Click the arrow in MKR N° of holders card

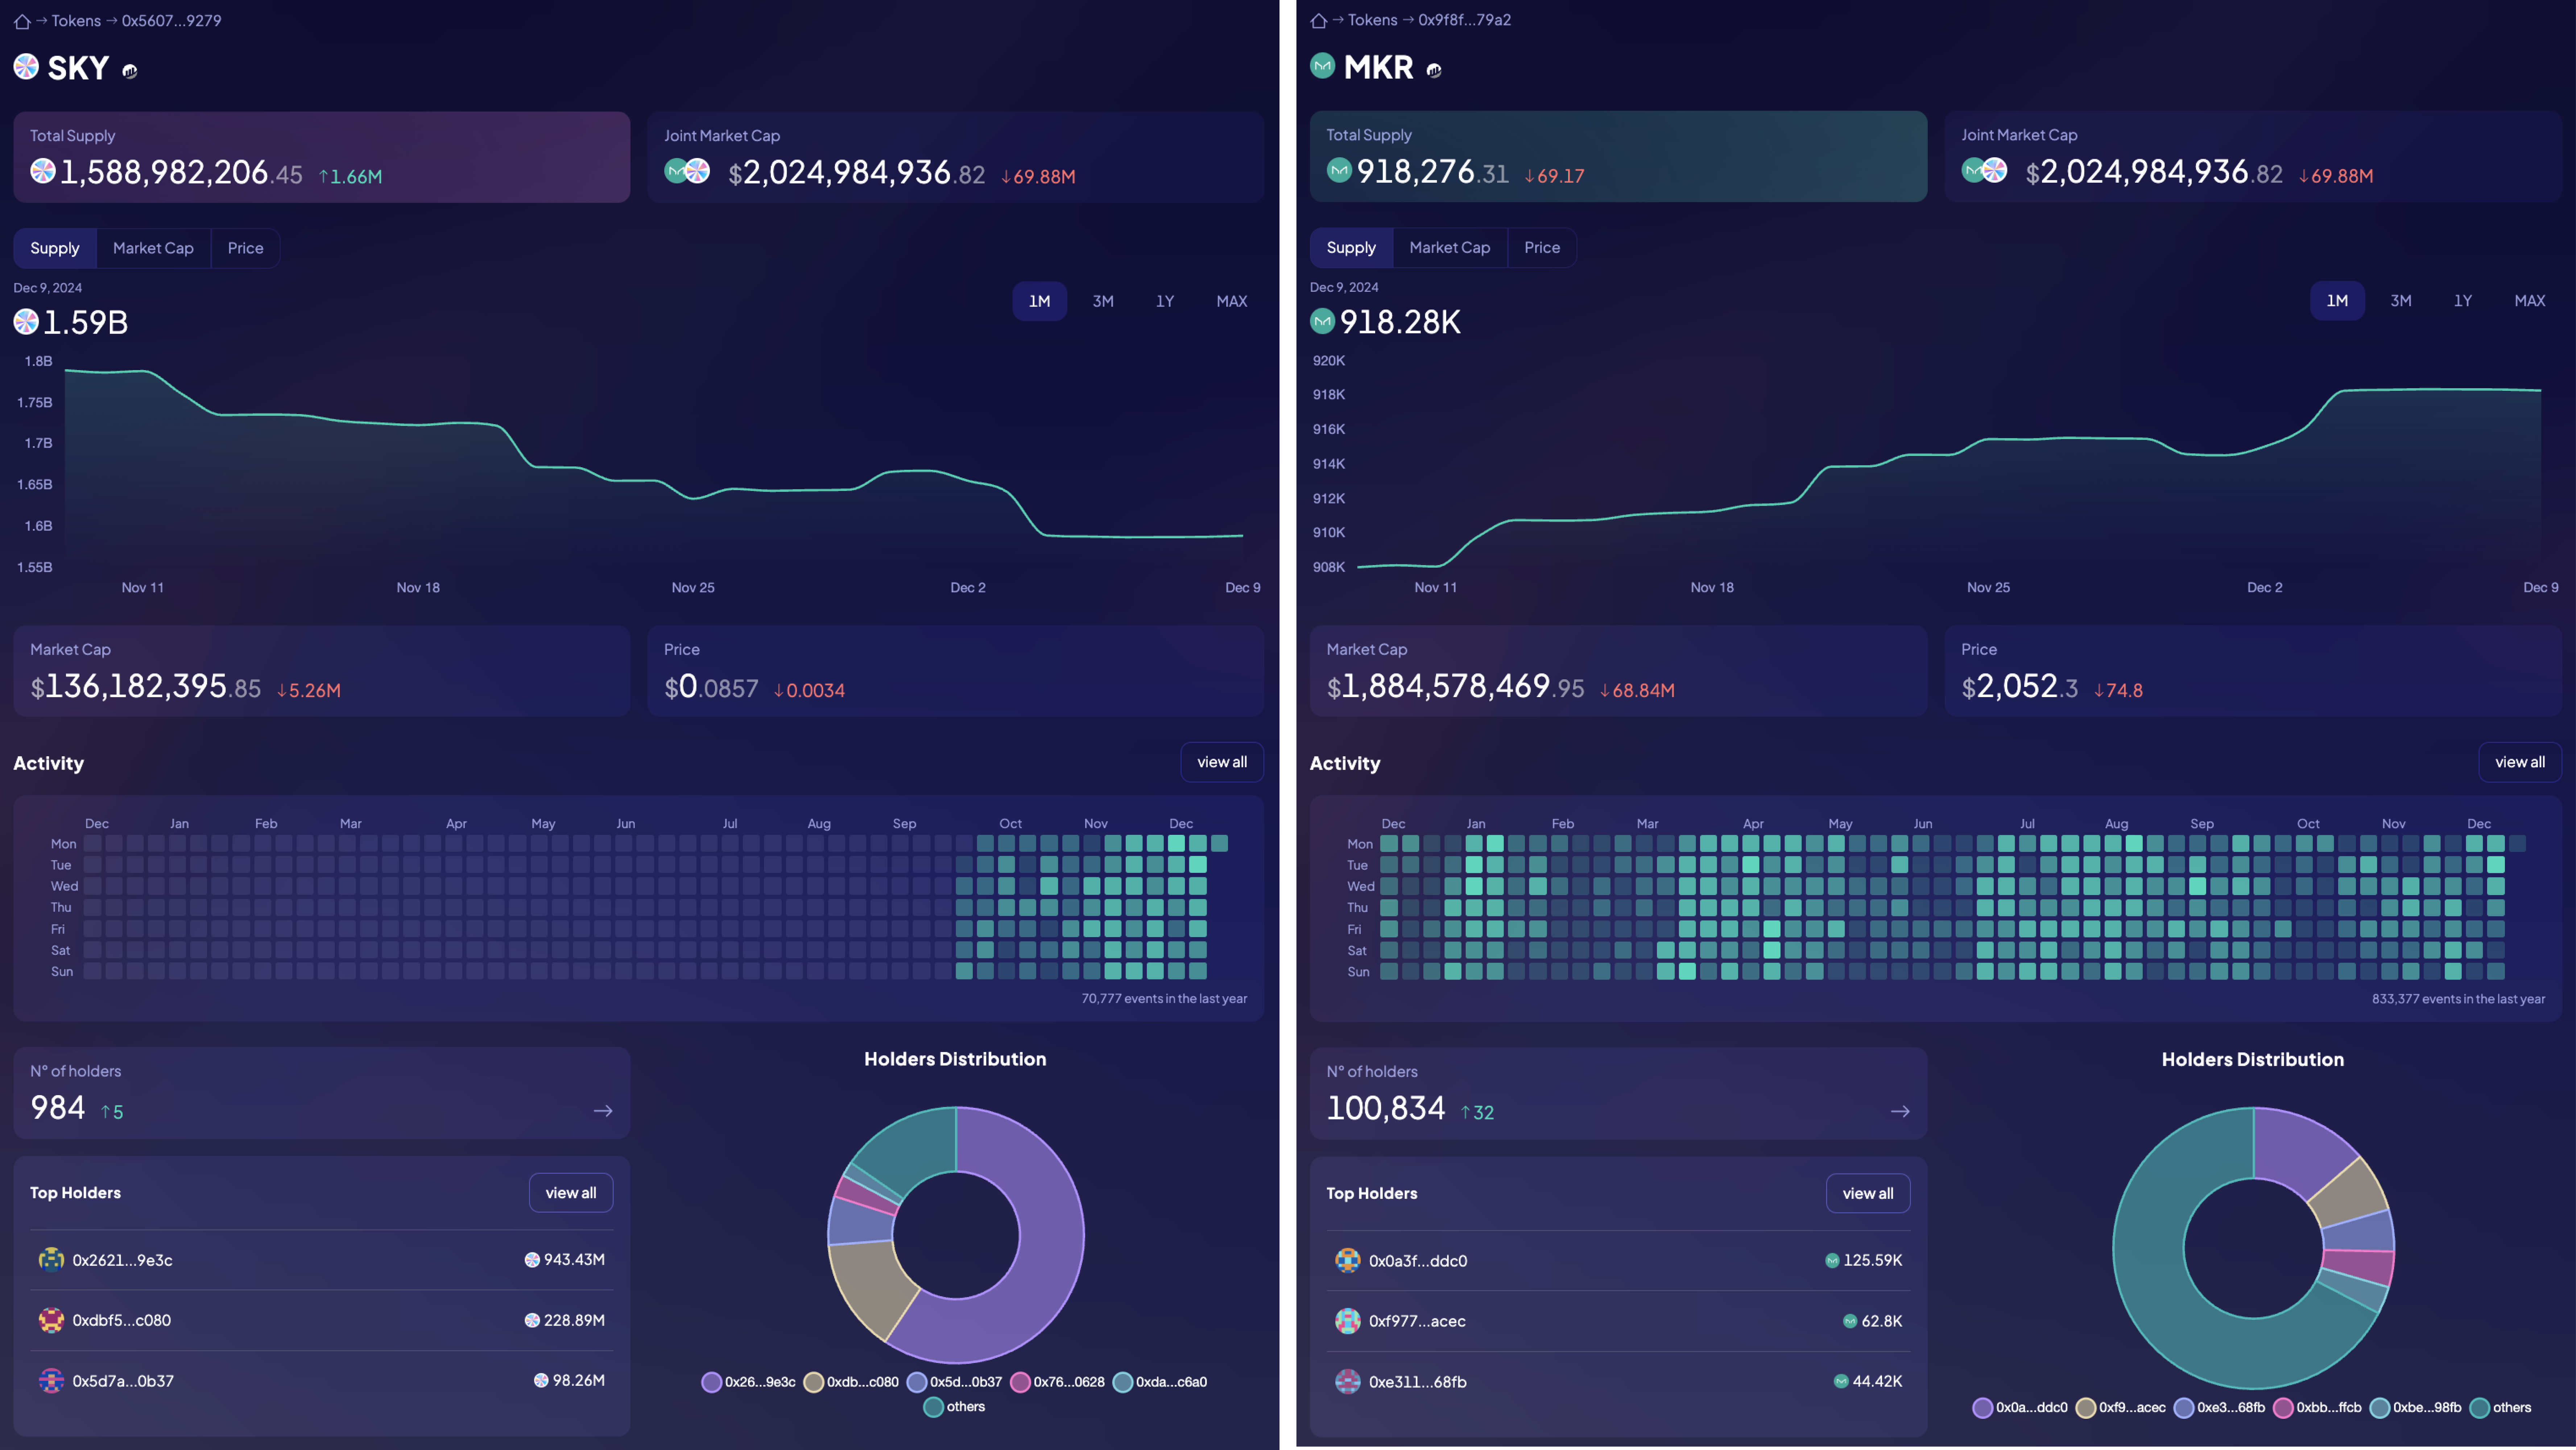pyautogui.click(x=1900, y=1112)
